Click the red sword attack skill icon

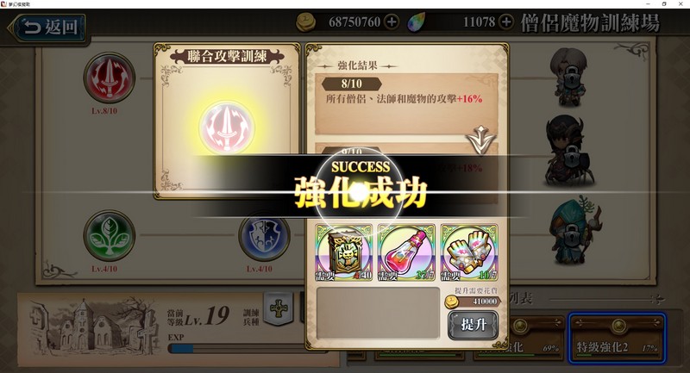click(x=110, y=78)
